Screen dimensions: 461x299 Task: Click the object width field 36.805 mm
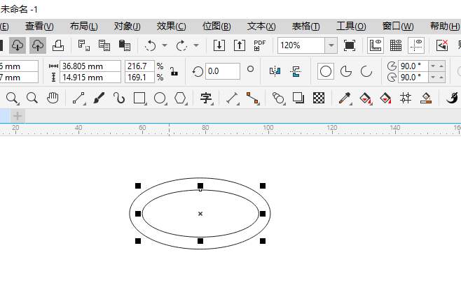coord(90,66)
